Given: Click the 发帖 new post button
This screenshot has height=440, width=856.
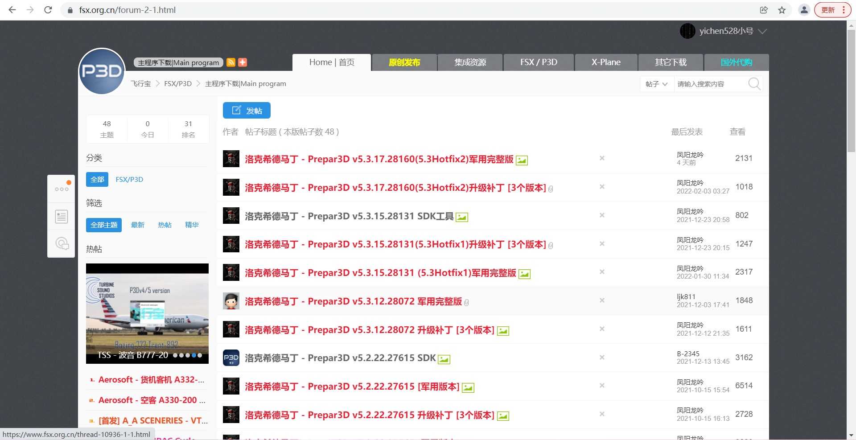Looking at the screenshot, I should point(247,111).
